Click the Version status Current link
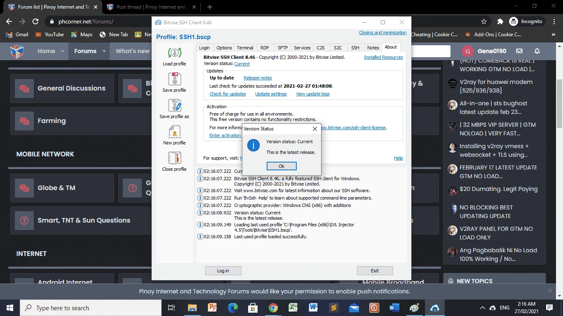Image resolution: width=563 pixels, height=316 pixels. click(x=242, y=64)
